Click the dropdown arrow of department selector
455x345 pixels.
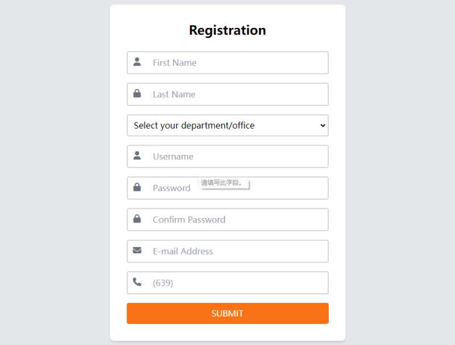pyautogui.click(x=322, y=125)
